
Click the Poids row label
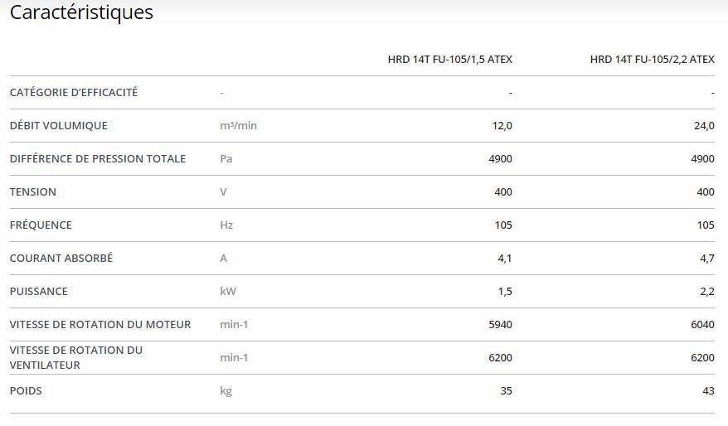[26, 391]
